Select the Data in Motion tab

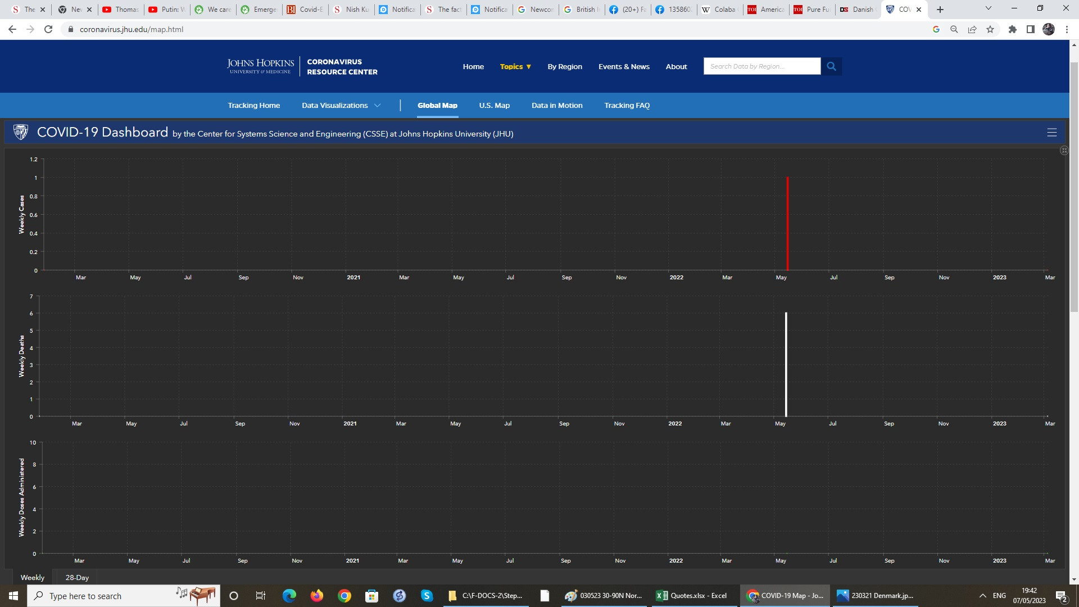(x=556, y=105)
